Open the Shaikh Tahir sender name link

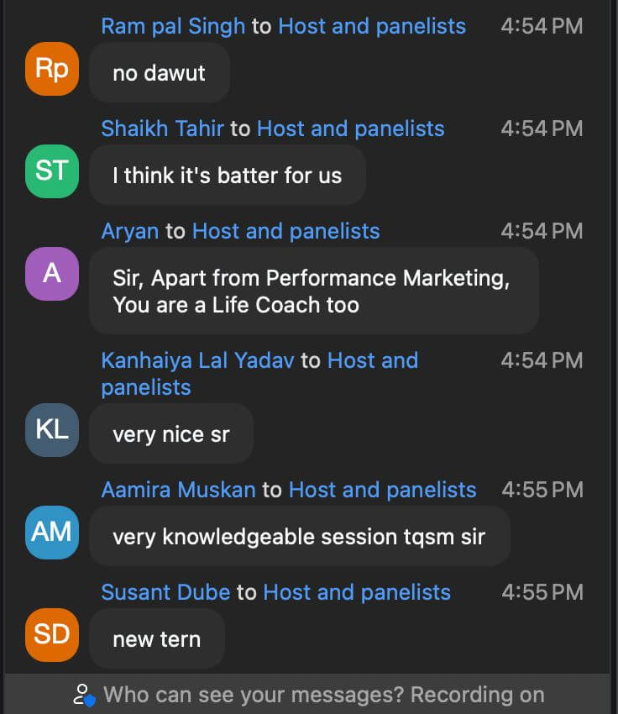[162, 129]
